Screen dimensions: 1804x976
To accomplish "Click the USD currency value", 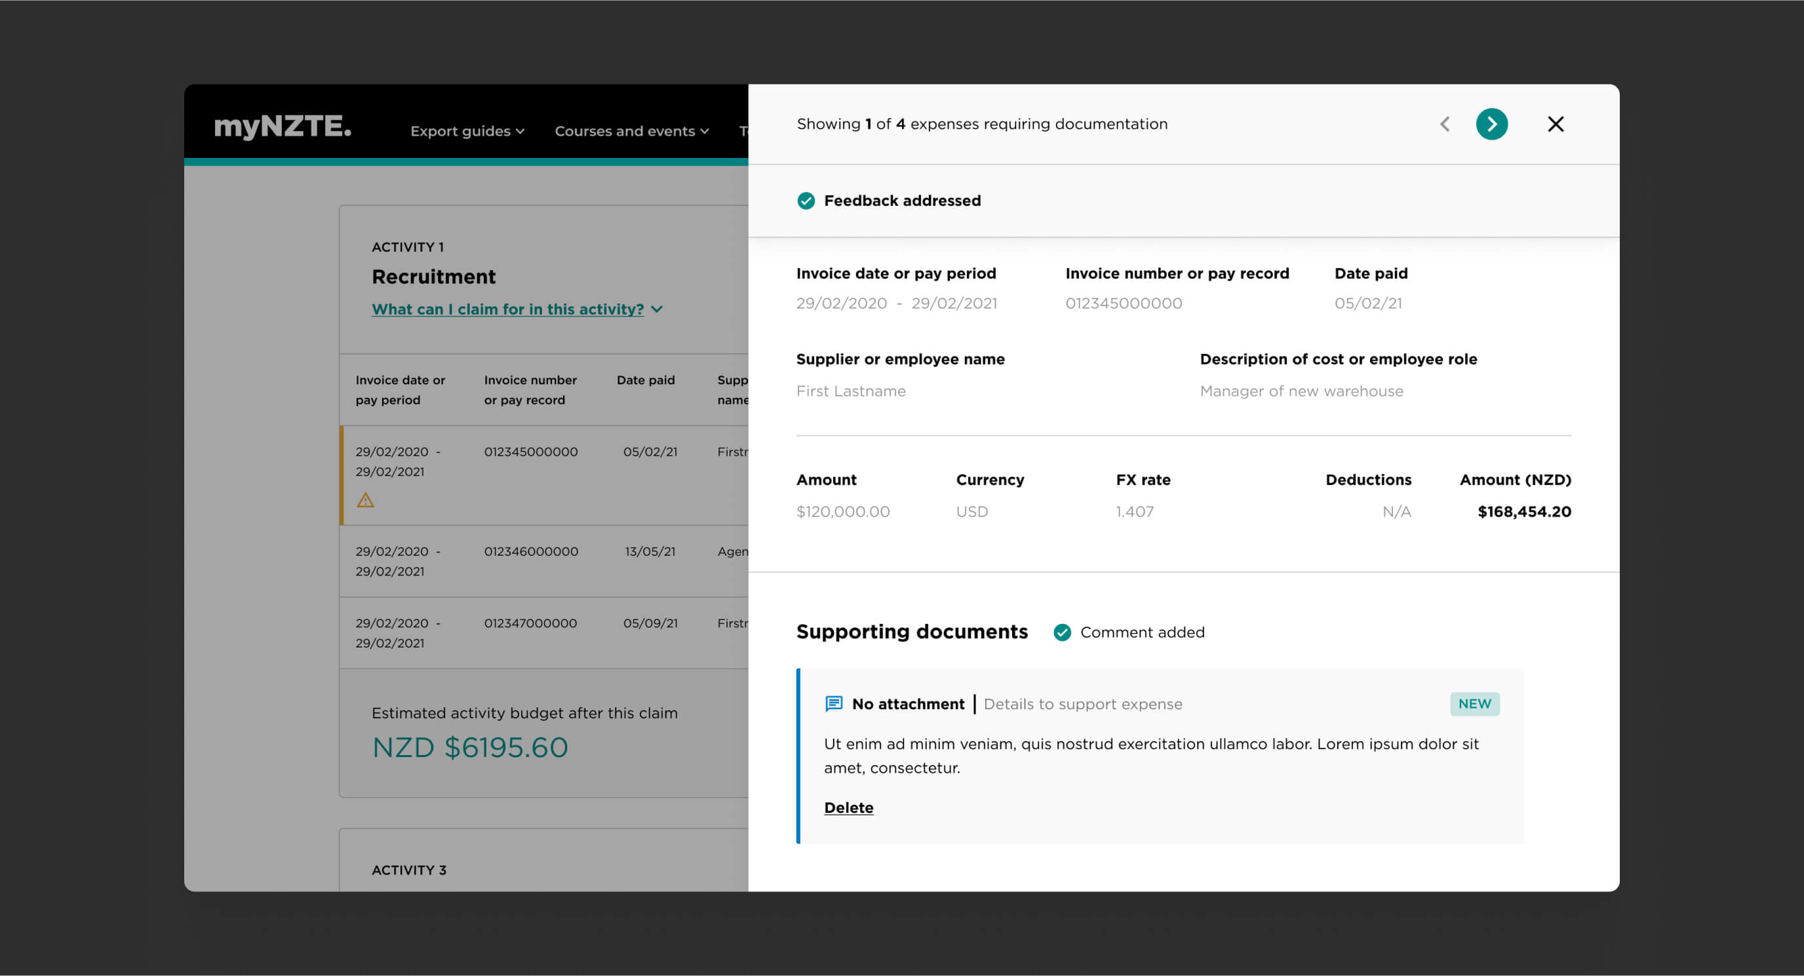I will point(972,512).
